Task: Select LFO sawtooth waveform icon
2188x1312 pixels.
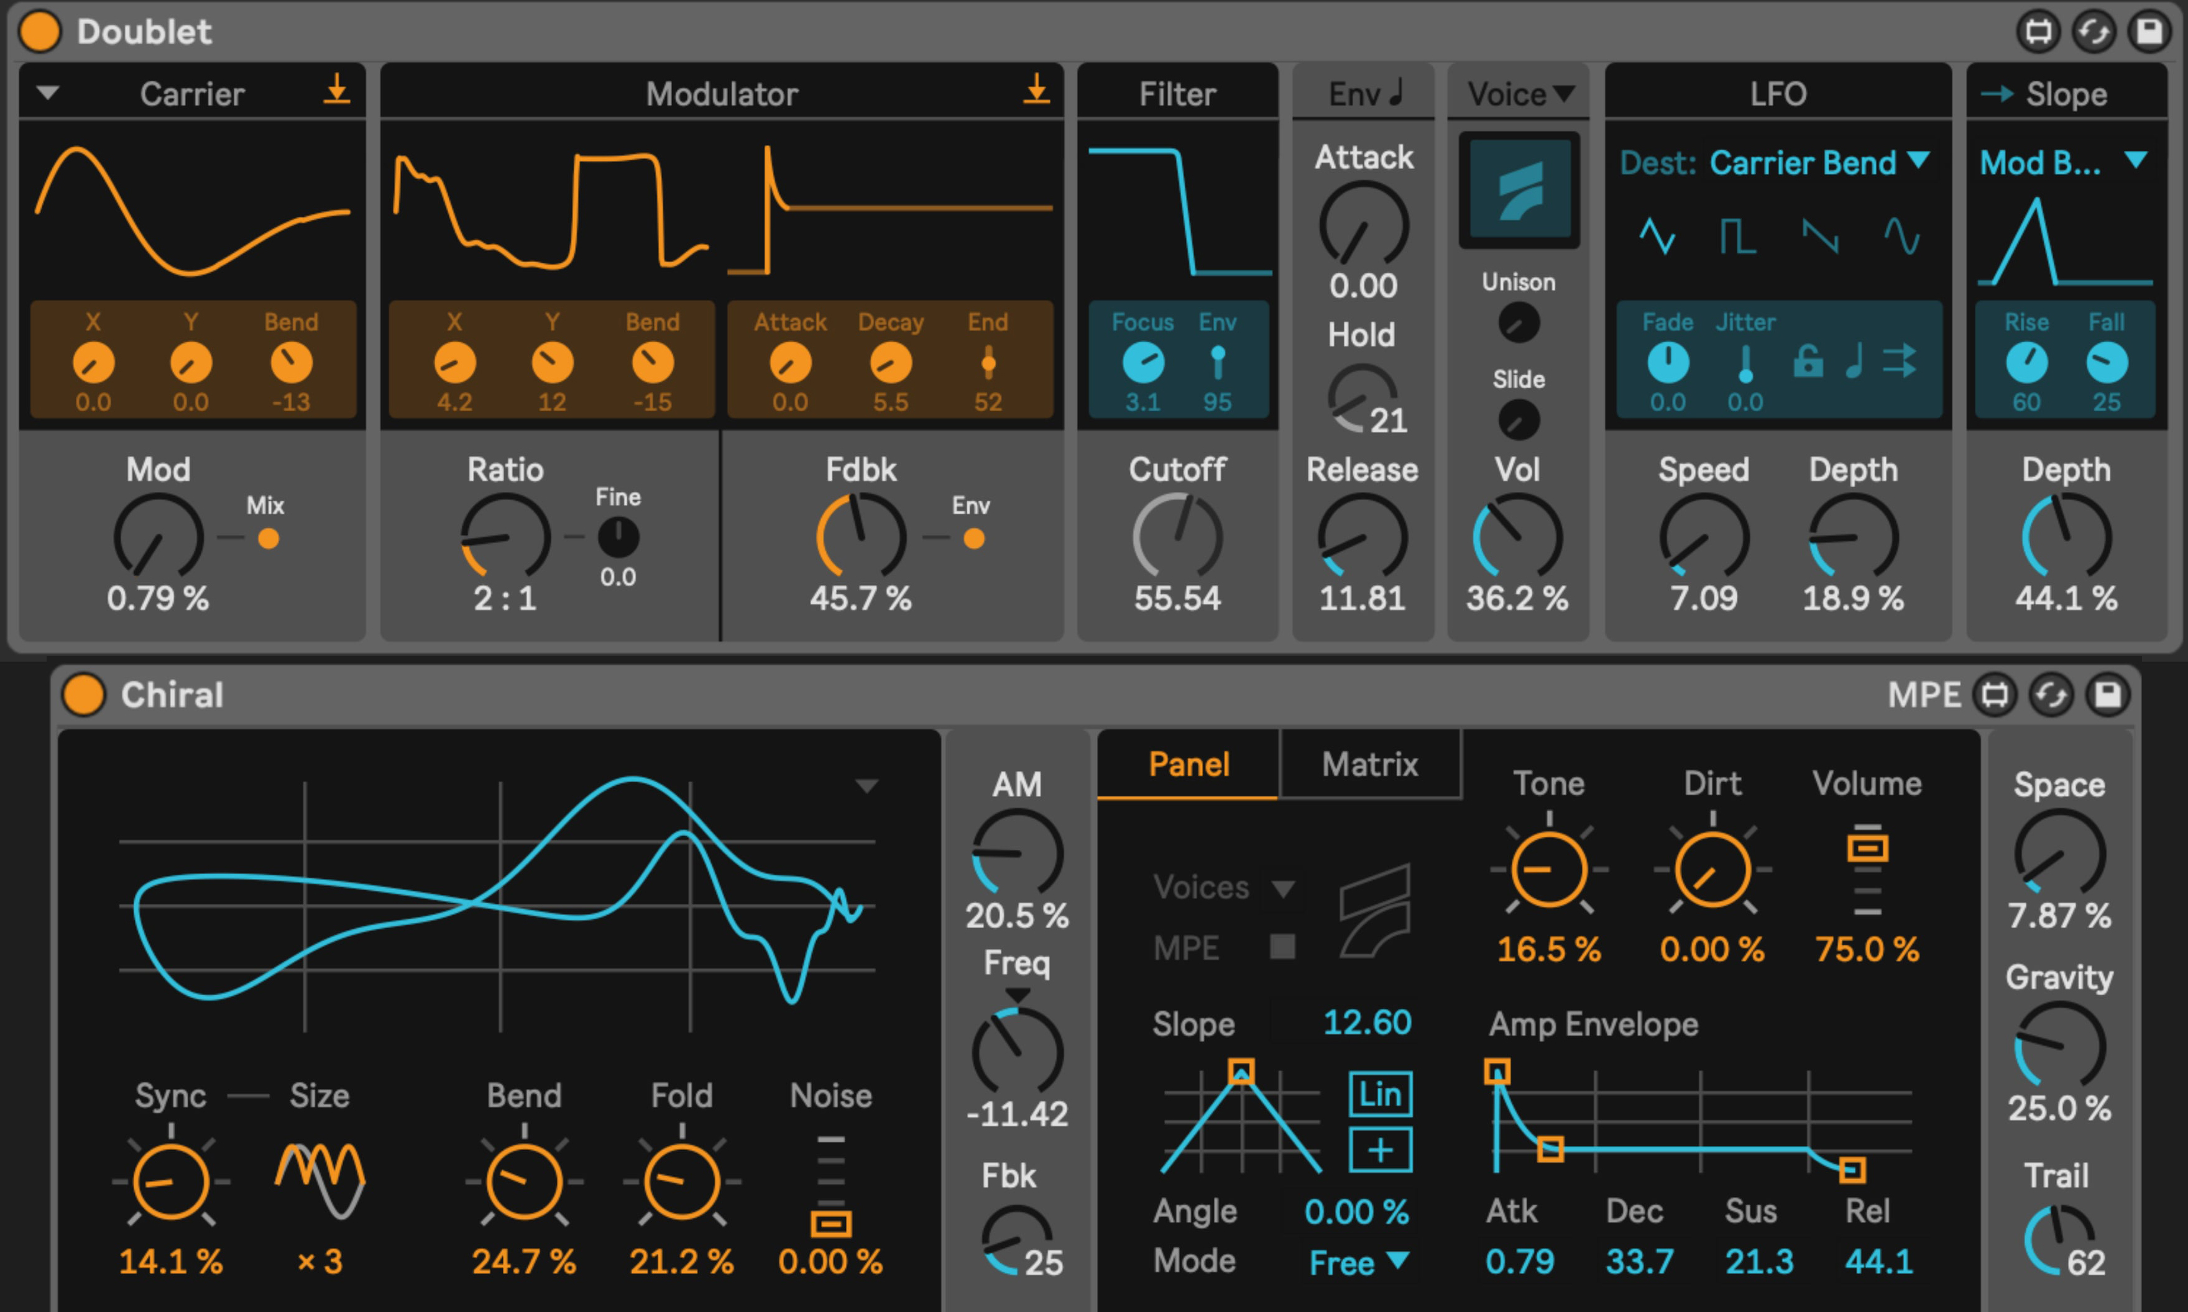Action: coord(1820,236)
